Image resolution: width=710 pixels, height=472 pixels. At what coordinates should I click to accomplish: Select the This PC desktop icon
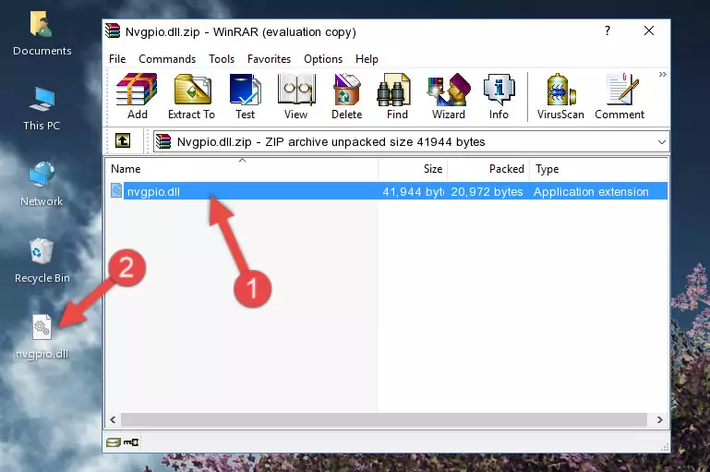click(42, 109)
